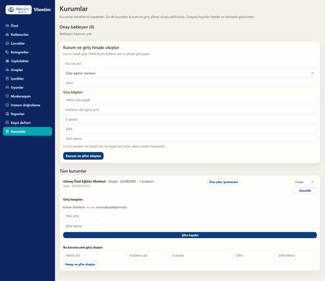Screen dimensions: 325x281
Task: Click the Özel eğitim logo
Action: [19, 9]
